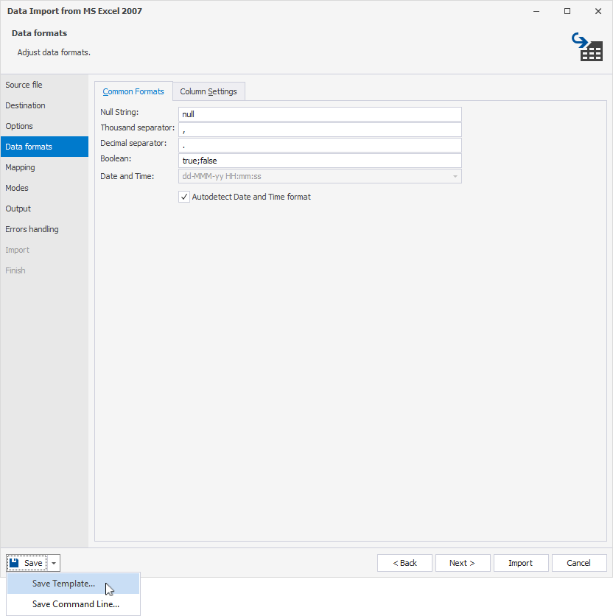Open the Save button dropdown arrow
Screen dimensions: 613x616
(x=54, y=563)
